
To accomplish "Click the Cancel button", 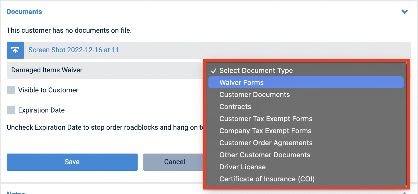I will (x=174, y=162).
